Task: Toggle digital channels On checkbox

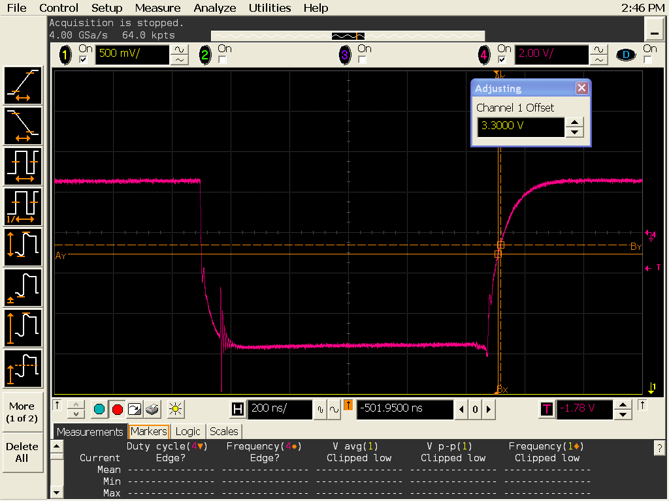Action: click(647, 59)
